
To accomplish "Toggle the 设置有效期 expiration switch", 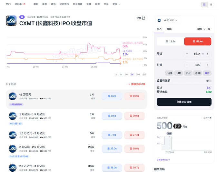I will pyautogui.click(x=209, y=81).
